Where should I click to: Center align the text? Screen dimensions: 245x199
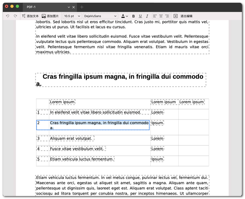coord(161,16)
